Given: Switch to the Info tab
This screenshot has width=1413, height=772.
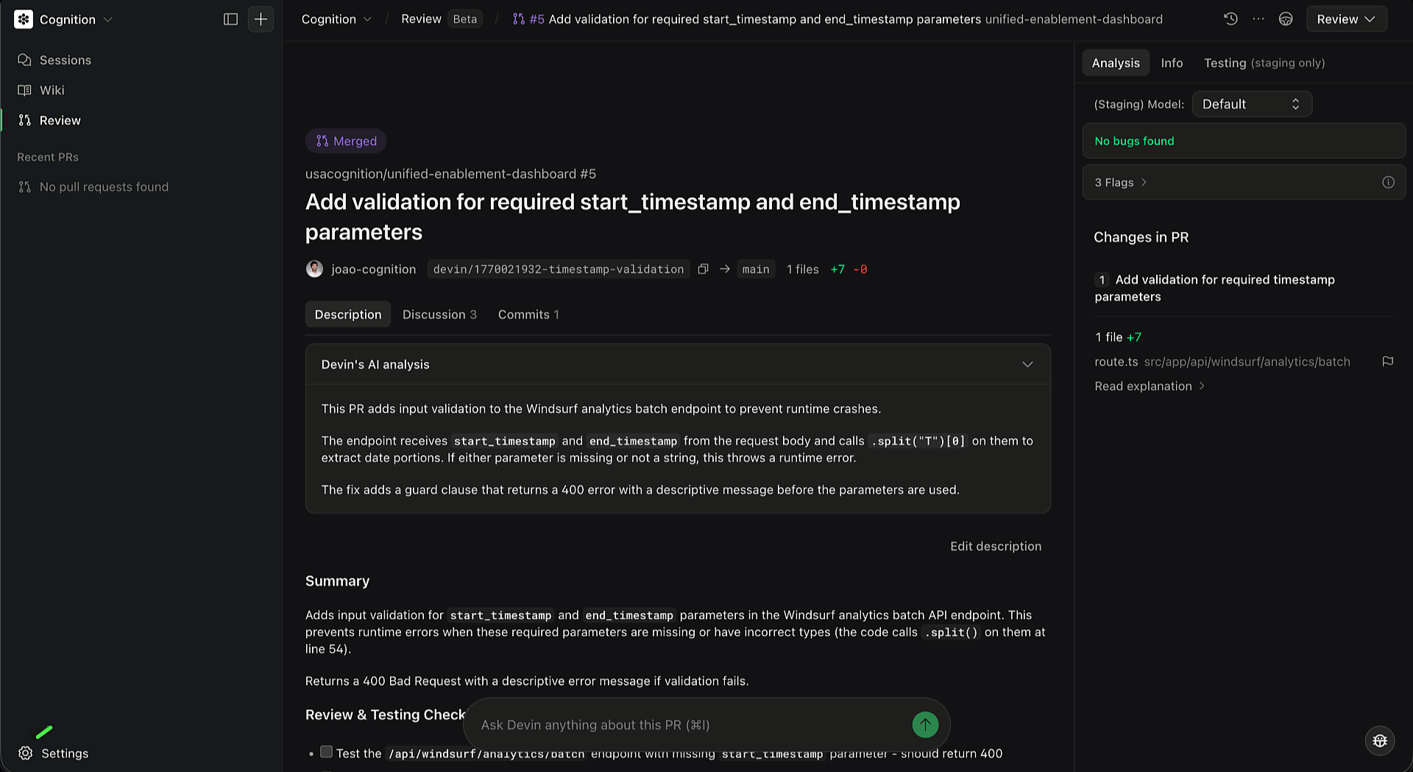Looking at the screenshot, I should pos(1172,63).
